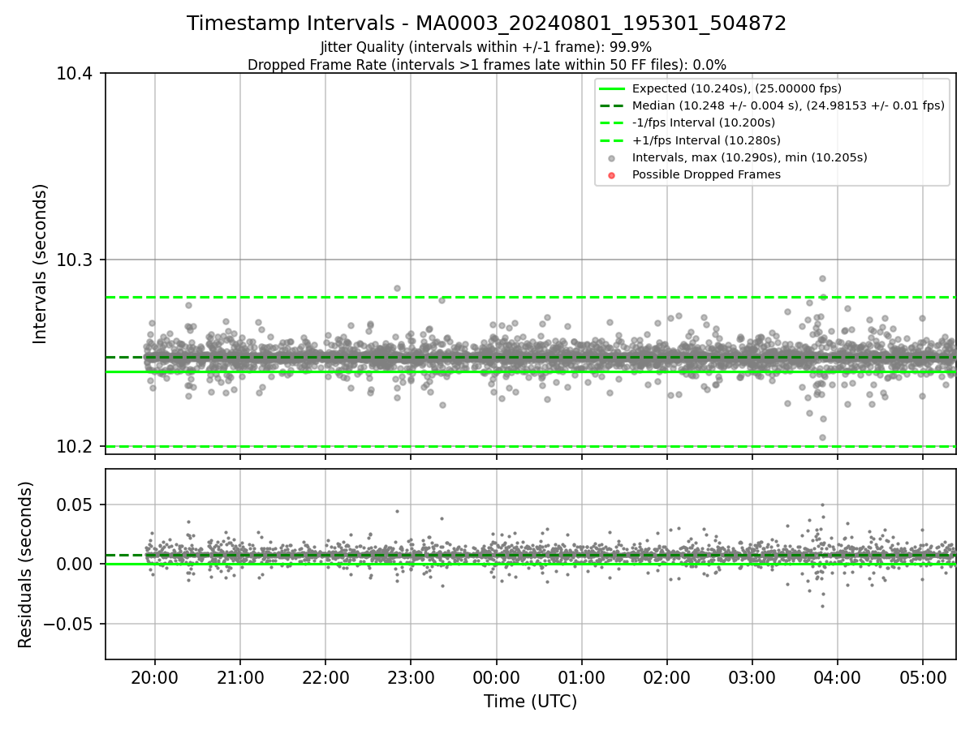Viewport: 974px width, 730px height.
Task: Click legend entry 'Expected (10.240s), (25.00000 fps)'
Action: [x=736, y=88]
